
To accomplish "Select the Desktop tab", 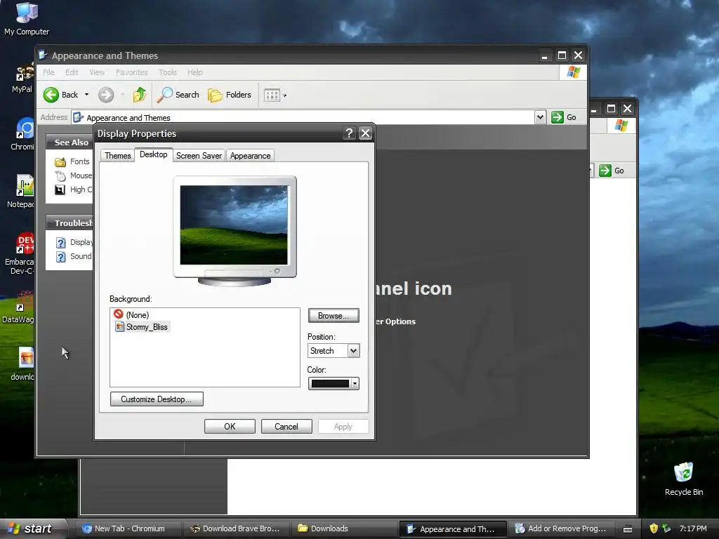I will click(154, 154).
